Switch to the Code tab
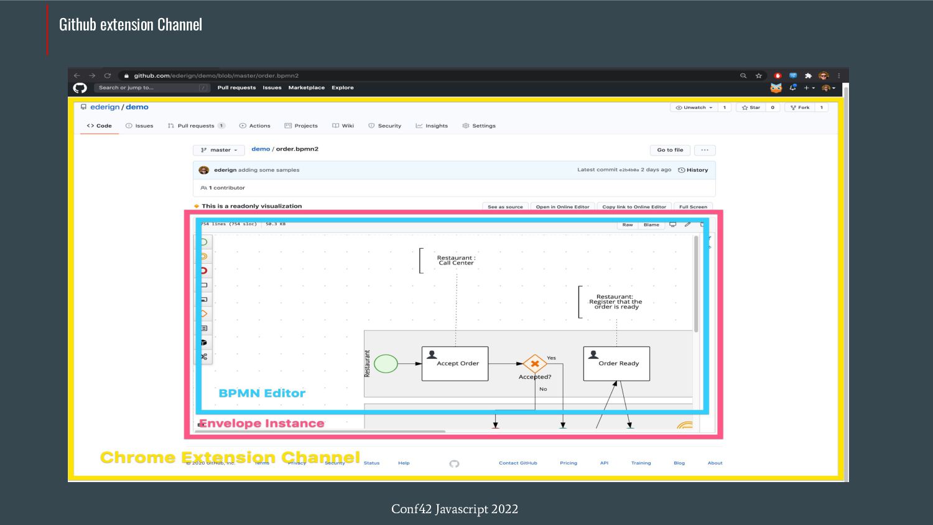The width and height of the screenshot is (933, 525). [100, 126]
